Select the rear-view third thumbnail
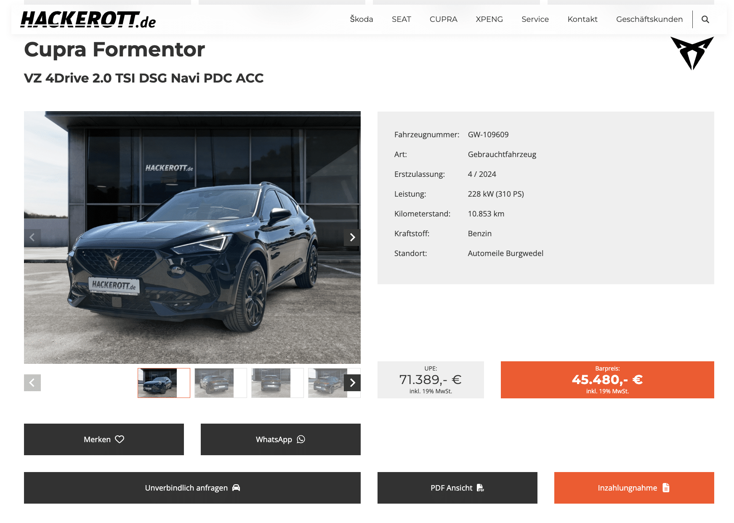 click(277, 383)
